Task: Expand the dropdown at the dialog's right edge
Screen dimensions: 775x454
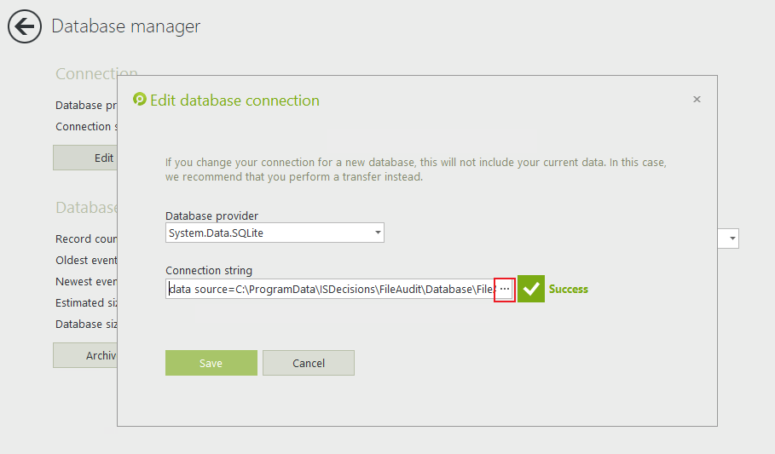Action: pos(732,239)
